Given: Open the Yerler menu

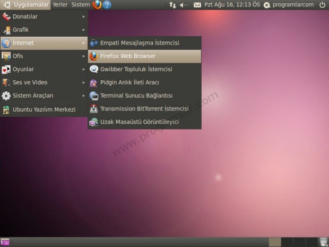Looking at the screenshot, I should click(x=60, y=5).
